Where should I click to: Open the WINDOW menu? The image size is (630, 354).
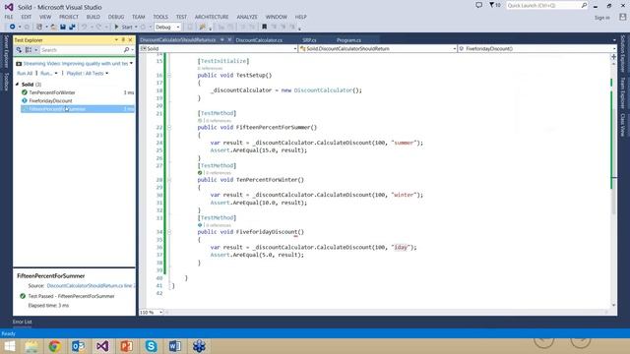[276, 17]
